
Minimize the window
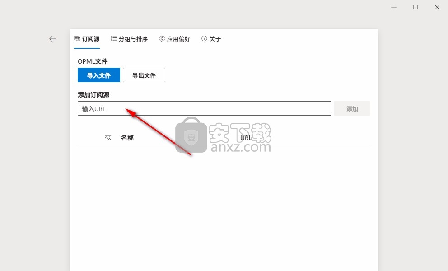[394, 7]
